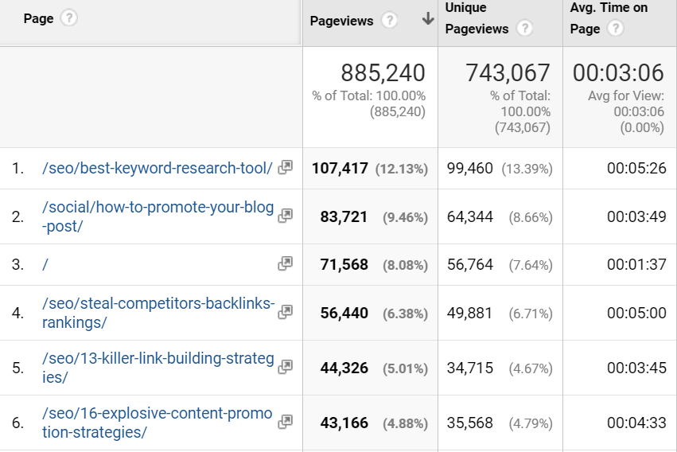Click Unique Pageviews help icon

524,29
